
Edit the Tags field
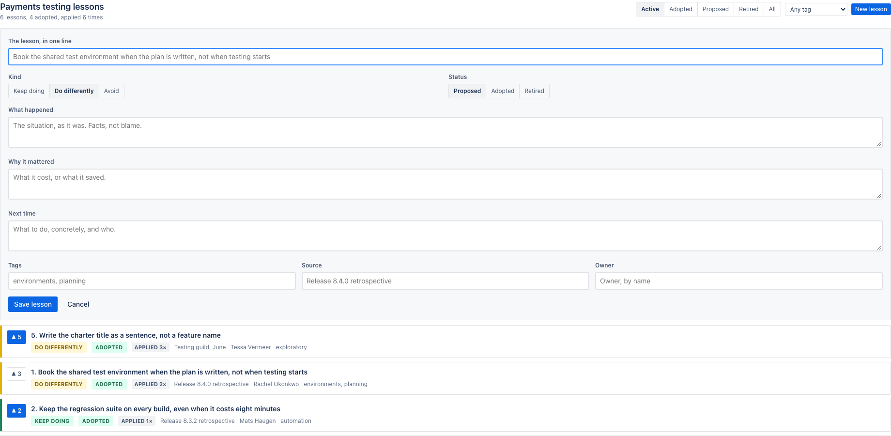click(152, 281)
